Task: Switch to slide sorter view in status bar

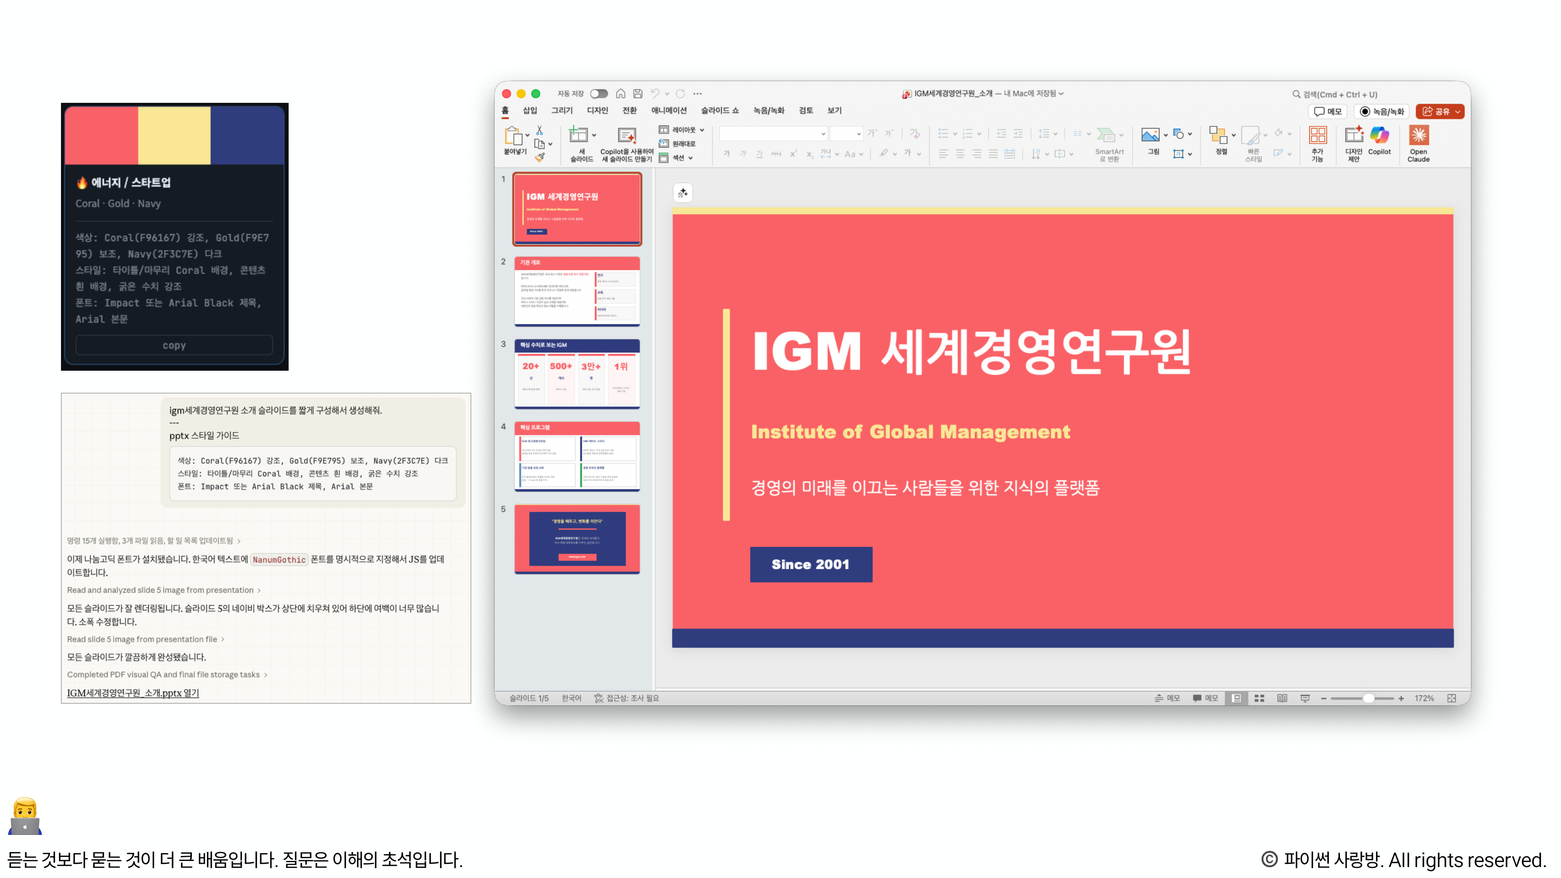Action: coord(1259,698)
